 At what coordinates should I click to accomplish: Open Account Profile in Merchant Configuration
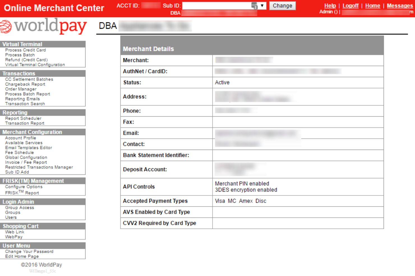(x=20, y=138)
